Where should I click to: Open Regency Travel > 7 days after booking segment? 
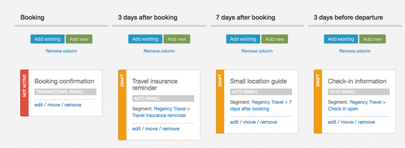(261, 105)
